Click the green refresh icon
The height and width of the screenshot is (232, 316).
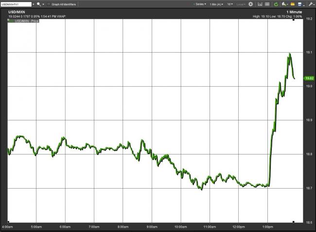(276, 4)
